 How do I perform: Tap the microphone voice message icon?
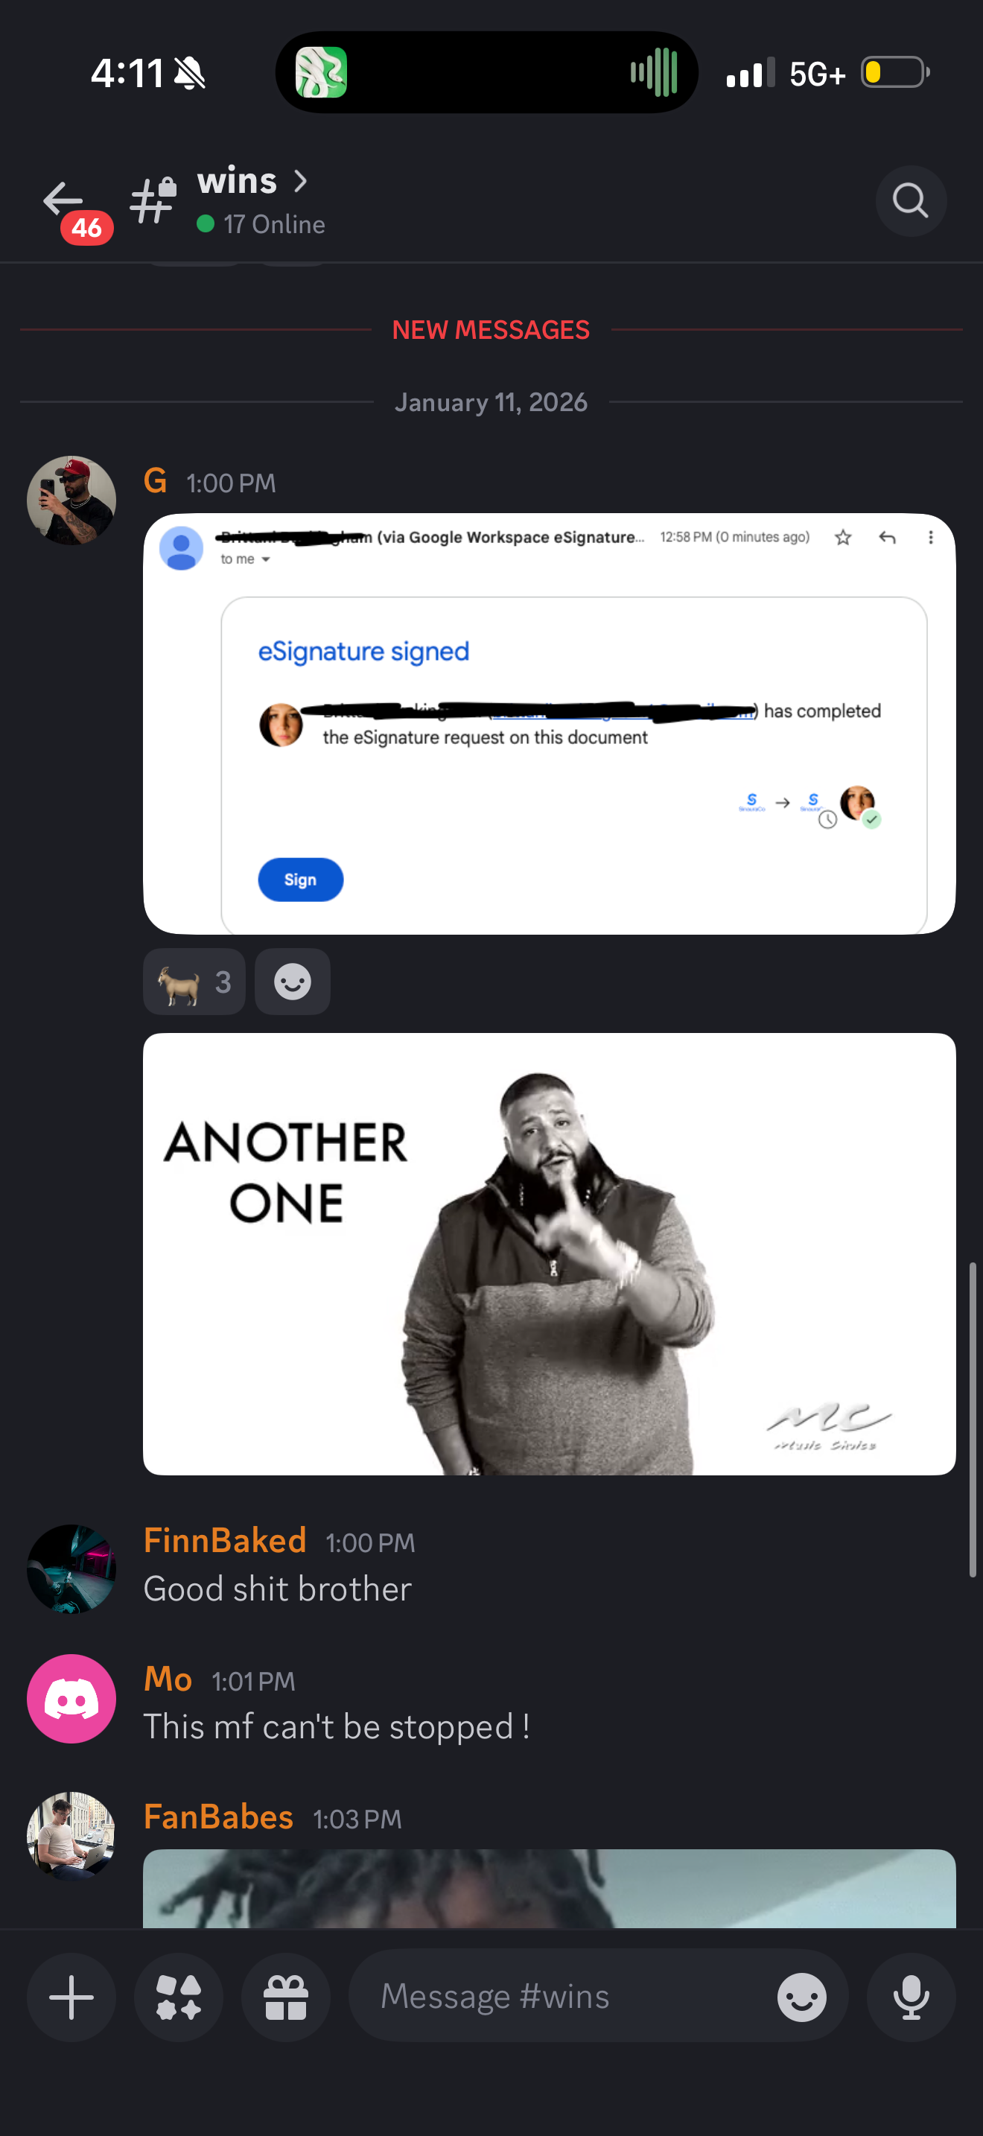911,1997
